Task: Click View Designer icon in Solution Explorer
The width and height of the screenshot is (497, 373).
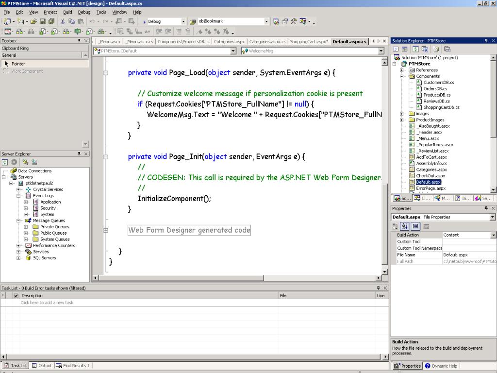Action: click(x=404, y=49)
